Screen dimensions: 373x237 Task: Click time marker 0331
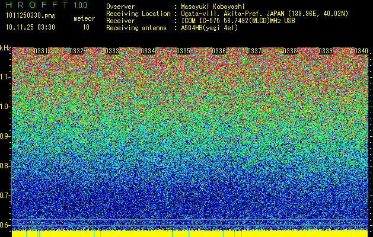[41, 51]
